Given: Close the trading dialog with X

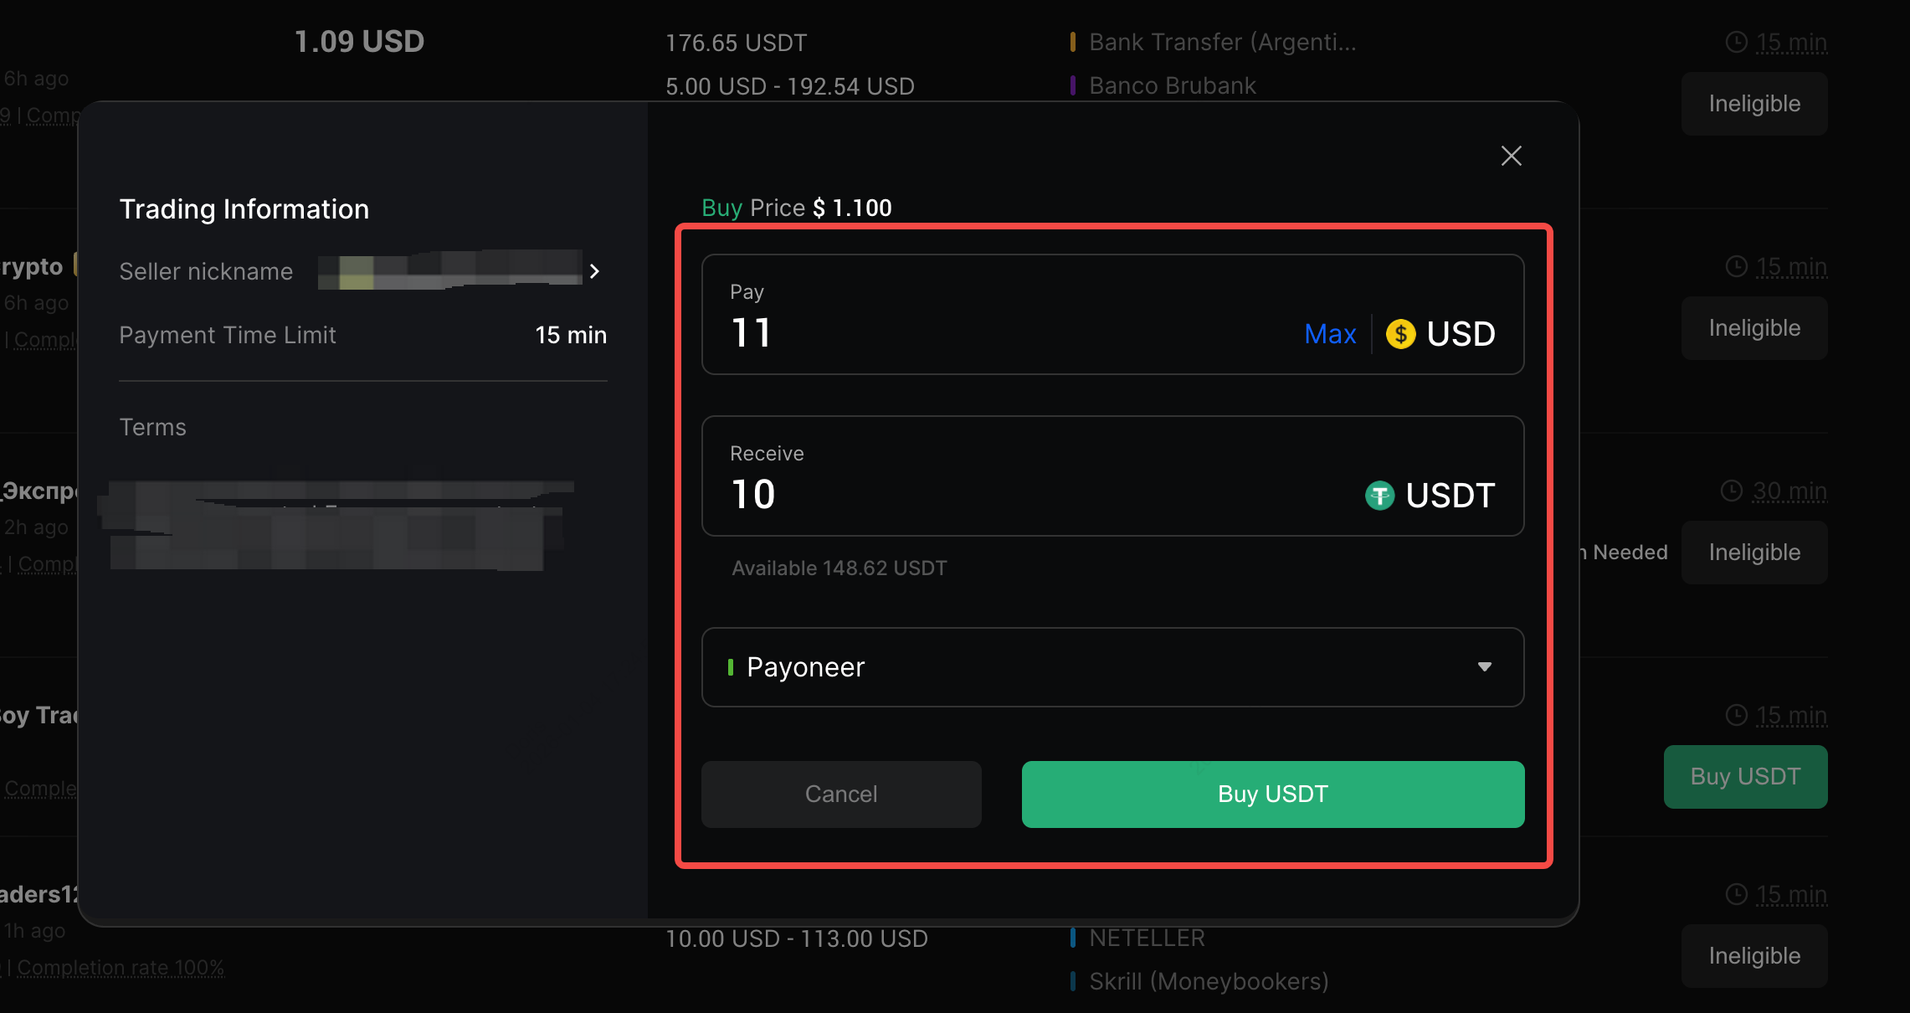Looking at the screenshot, I should (x=1511, y=156).
